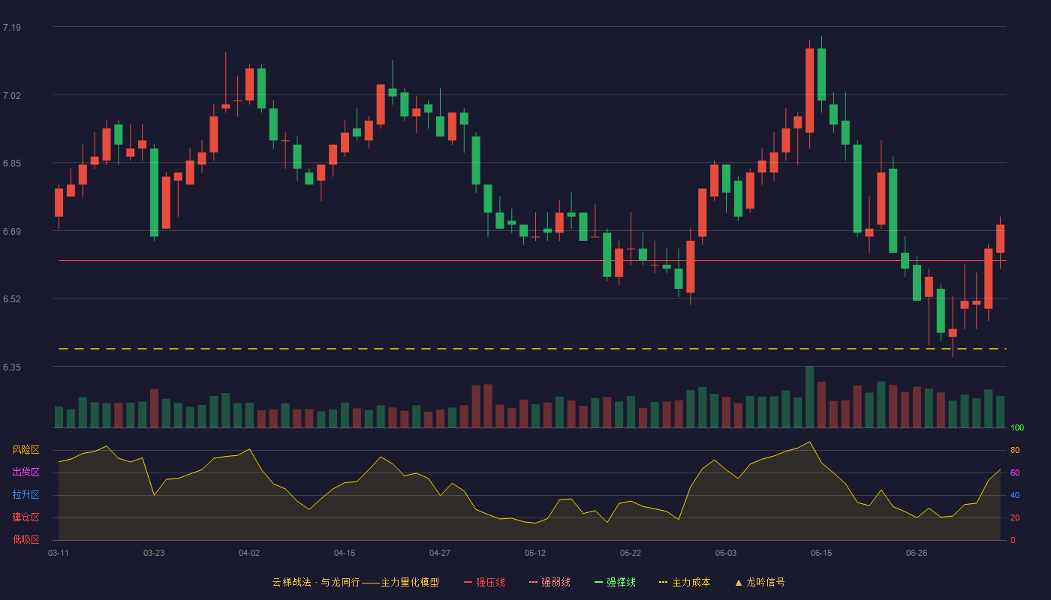
Task: Click the 04-27 date label
Action: tap(440, 553)
